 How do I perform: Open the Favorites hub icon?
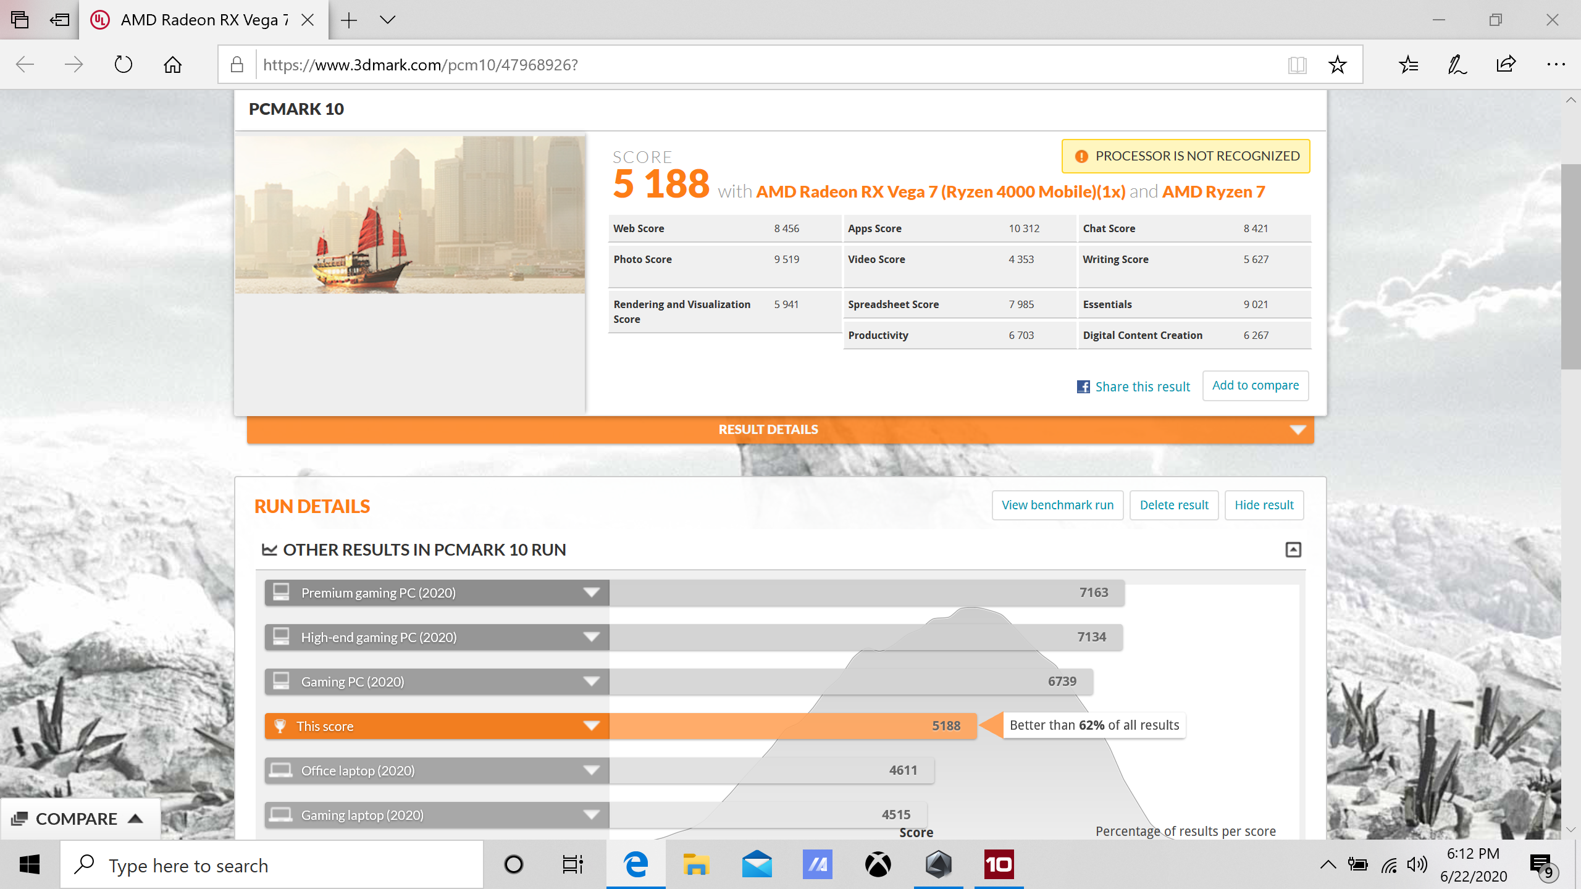point(1409,64)
